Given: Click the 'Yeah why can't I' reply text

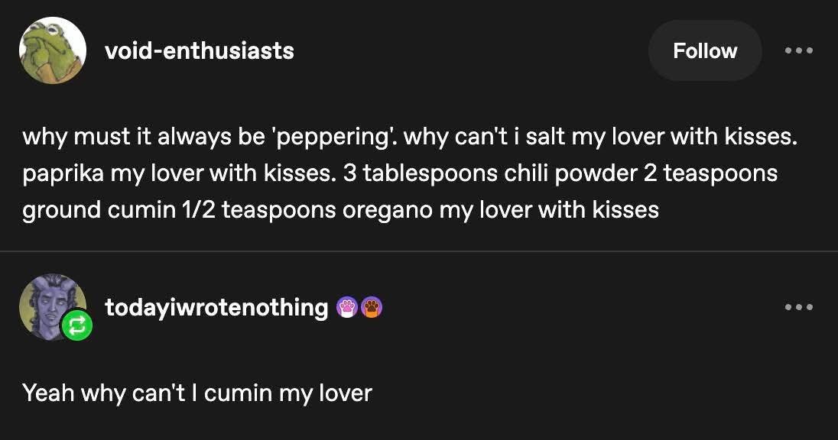Looking at the screenshot, I should pos(110,393).
